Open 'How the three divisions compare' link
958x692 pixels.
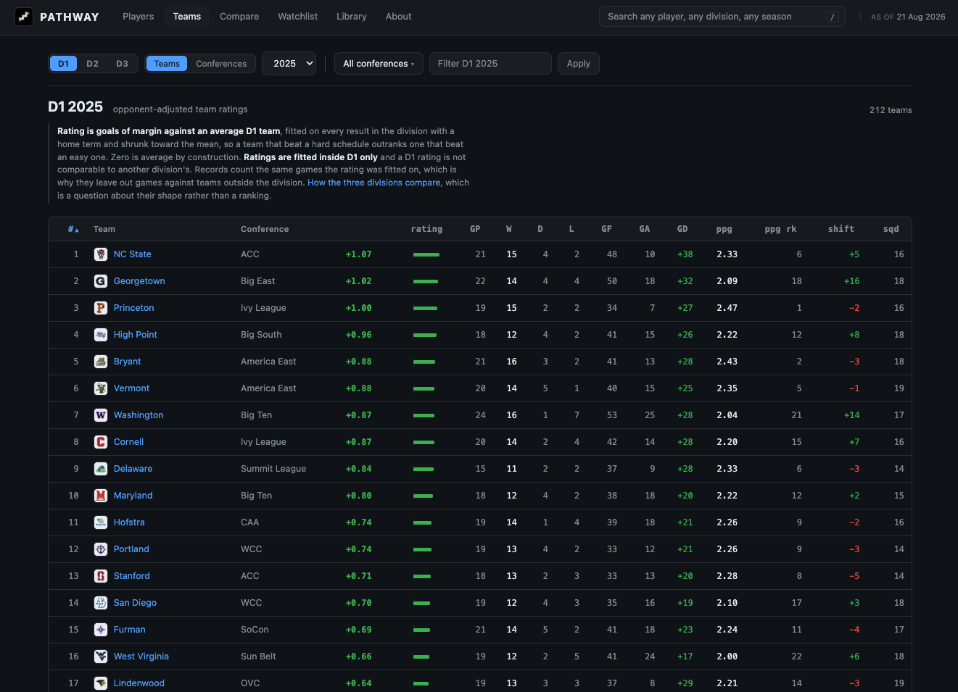pyautogui.click(x=374, y=183)
